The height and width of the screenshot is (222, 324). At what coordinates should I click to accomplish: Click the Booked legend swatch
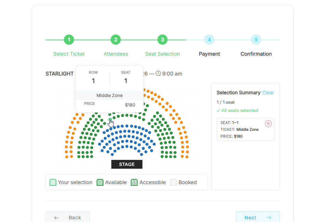tap(173, 182)
